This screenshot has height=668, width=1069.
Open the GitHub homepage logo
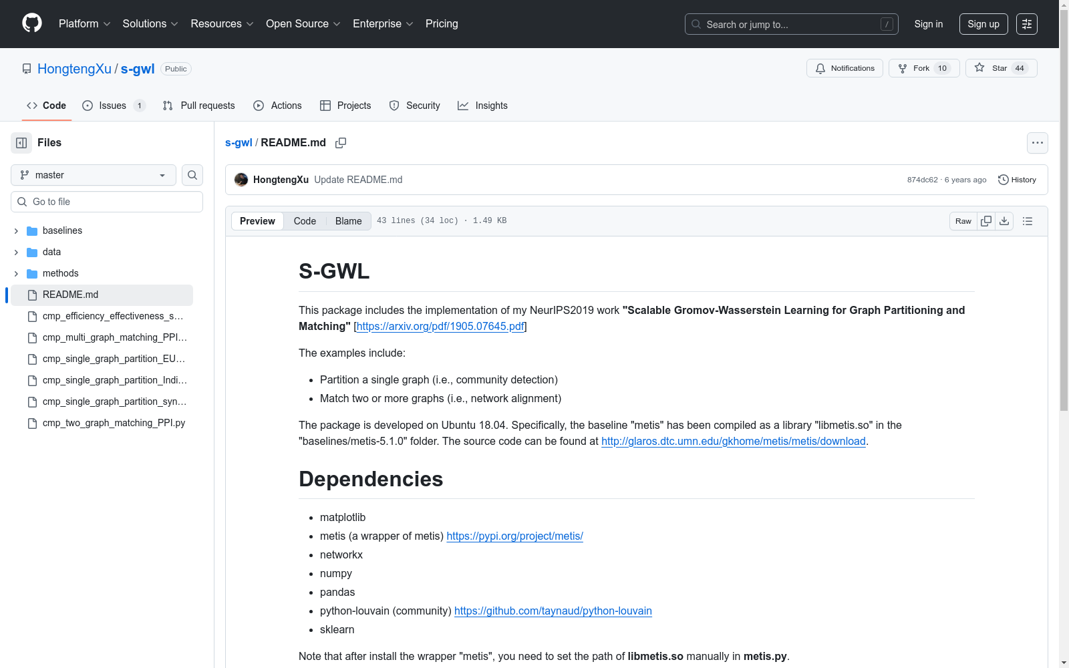[x=32, y=23]
